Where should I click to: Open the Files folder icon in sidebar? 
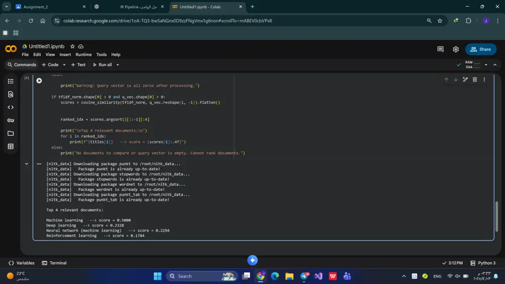click(11, 133)
